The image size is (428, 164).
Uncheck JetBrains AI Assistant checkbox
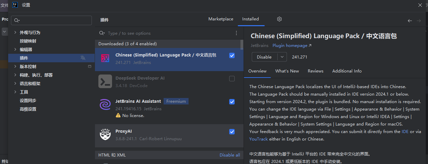click(x=232, y=102)
